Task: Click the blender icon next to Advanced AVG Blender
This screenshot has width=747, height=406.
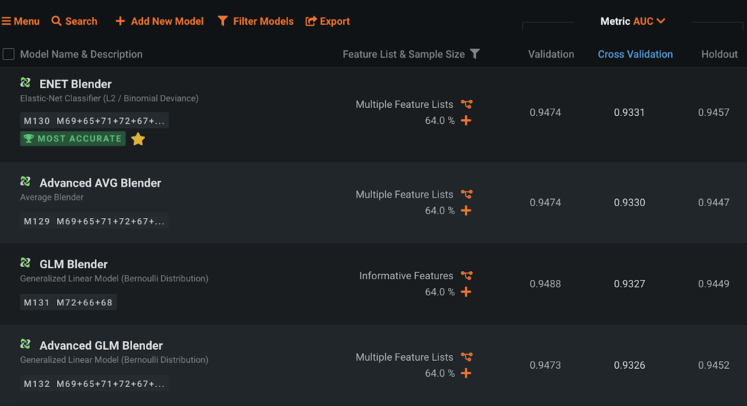Action: pyautogui.click(x=26, y=182)
